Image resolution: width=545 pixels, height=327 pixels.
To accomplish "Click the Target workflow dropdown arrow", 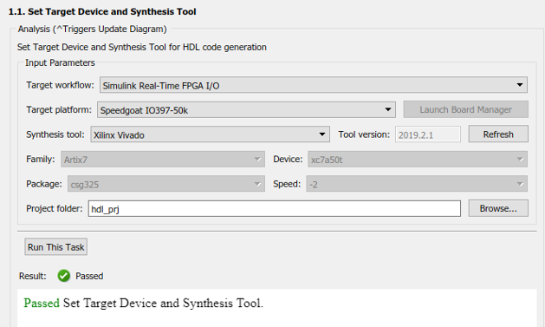I will [520, 85].
